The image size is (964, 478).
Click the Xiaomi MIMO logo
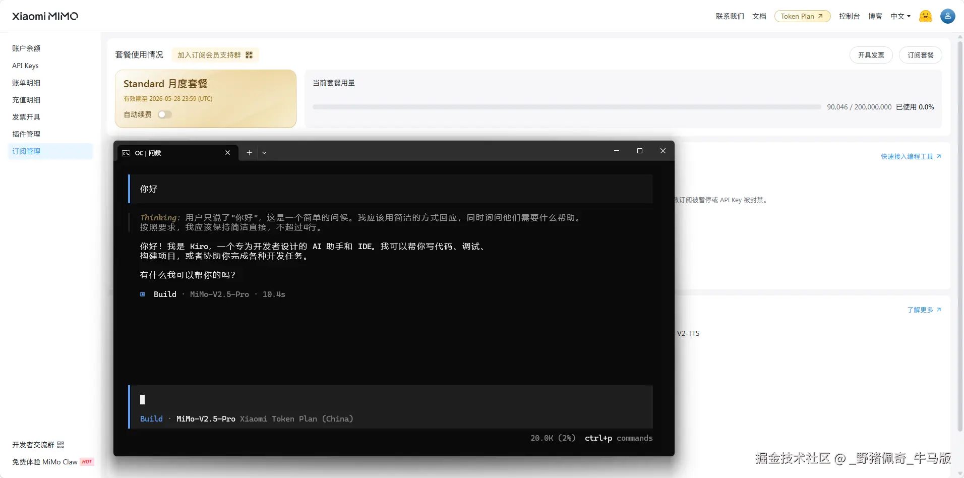click(44, 16)
